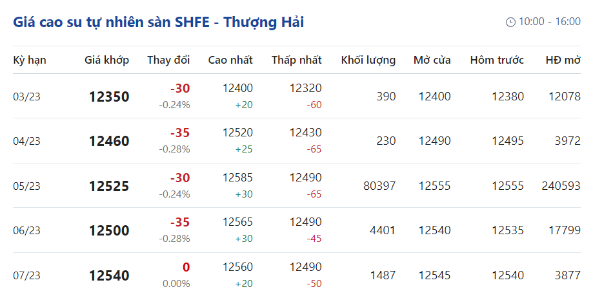Click the Hôm trước column header

tap(497, 60)
